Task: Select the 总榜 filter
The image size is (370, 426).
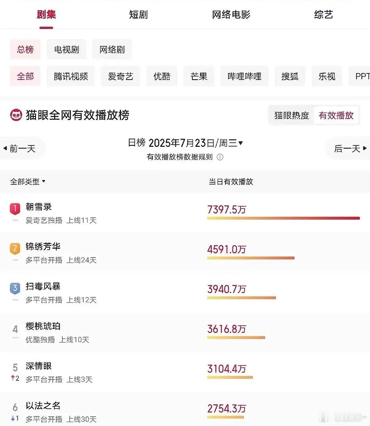Action: 25,50
